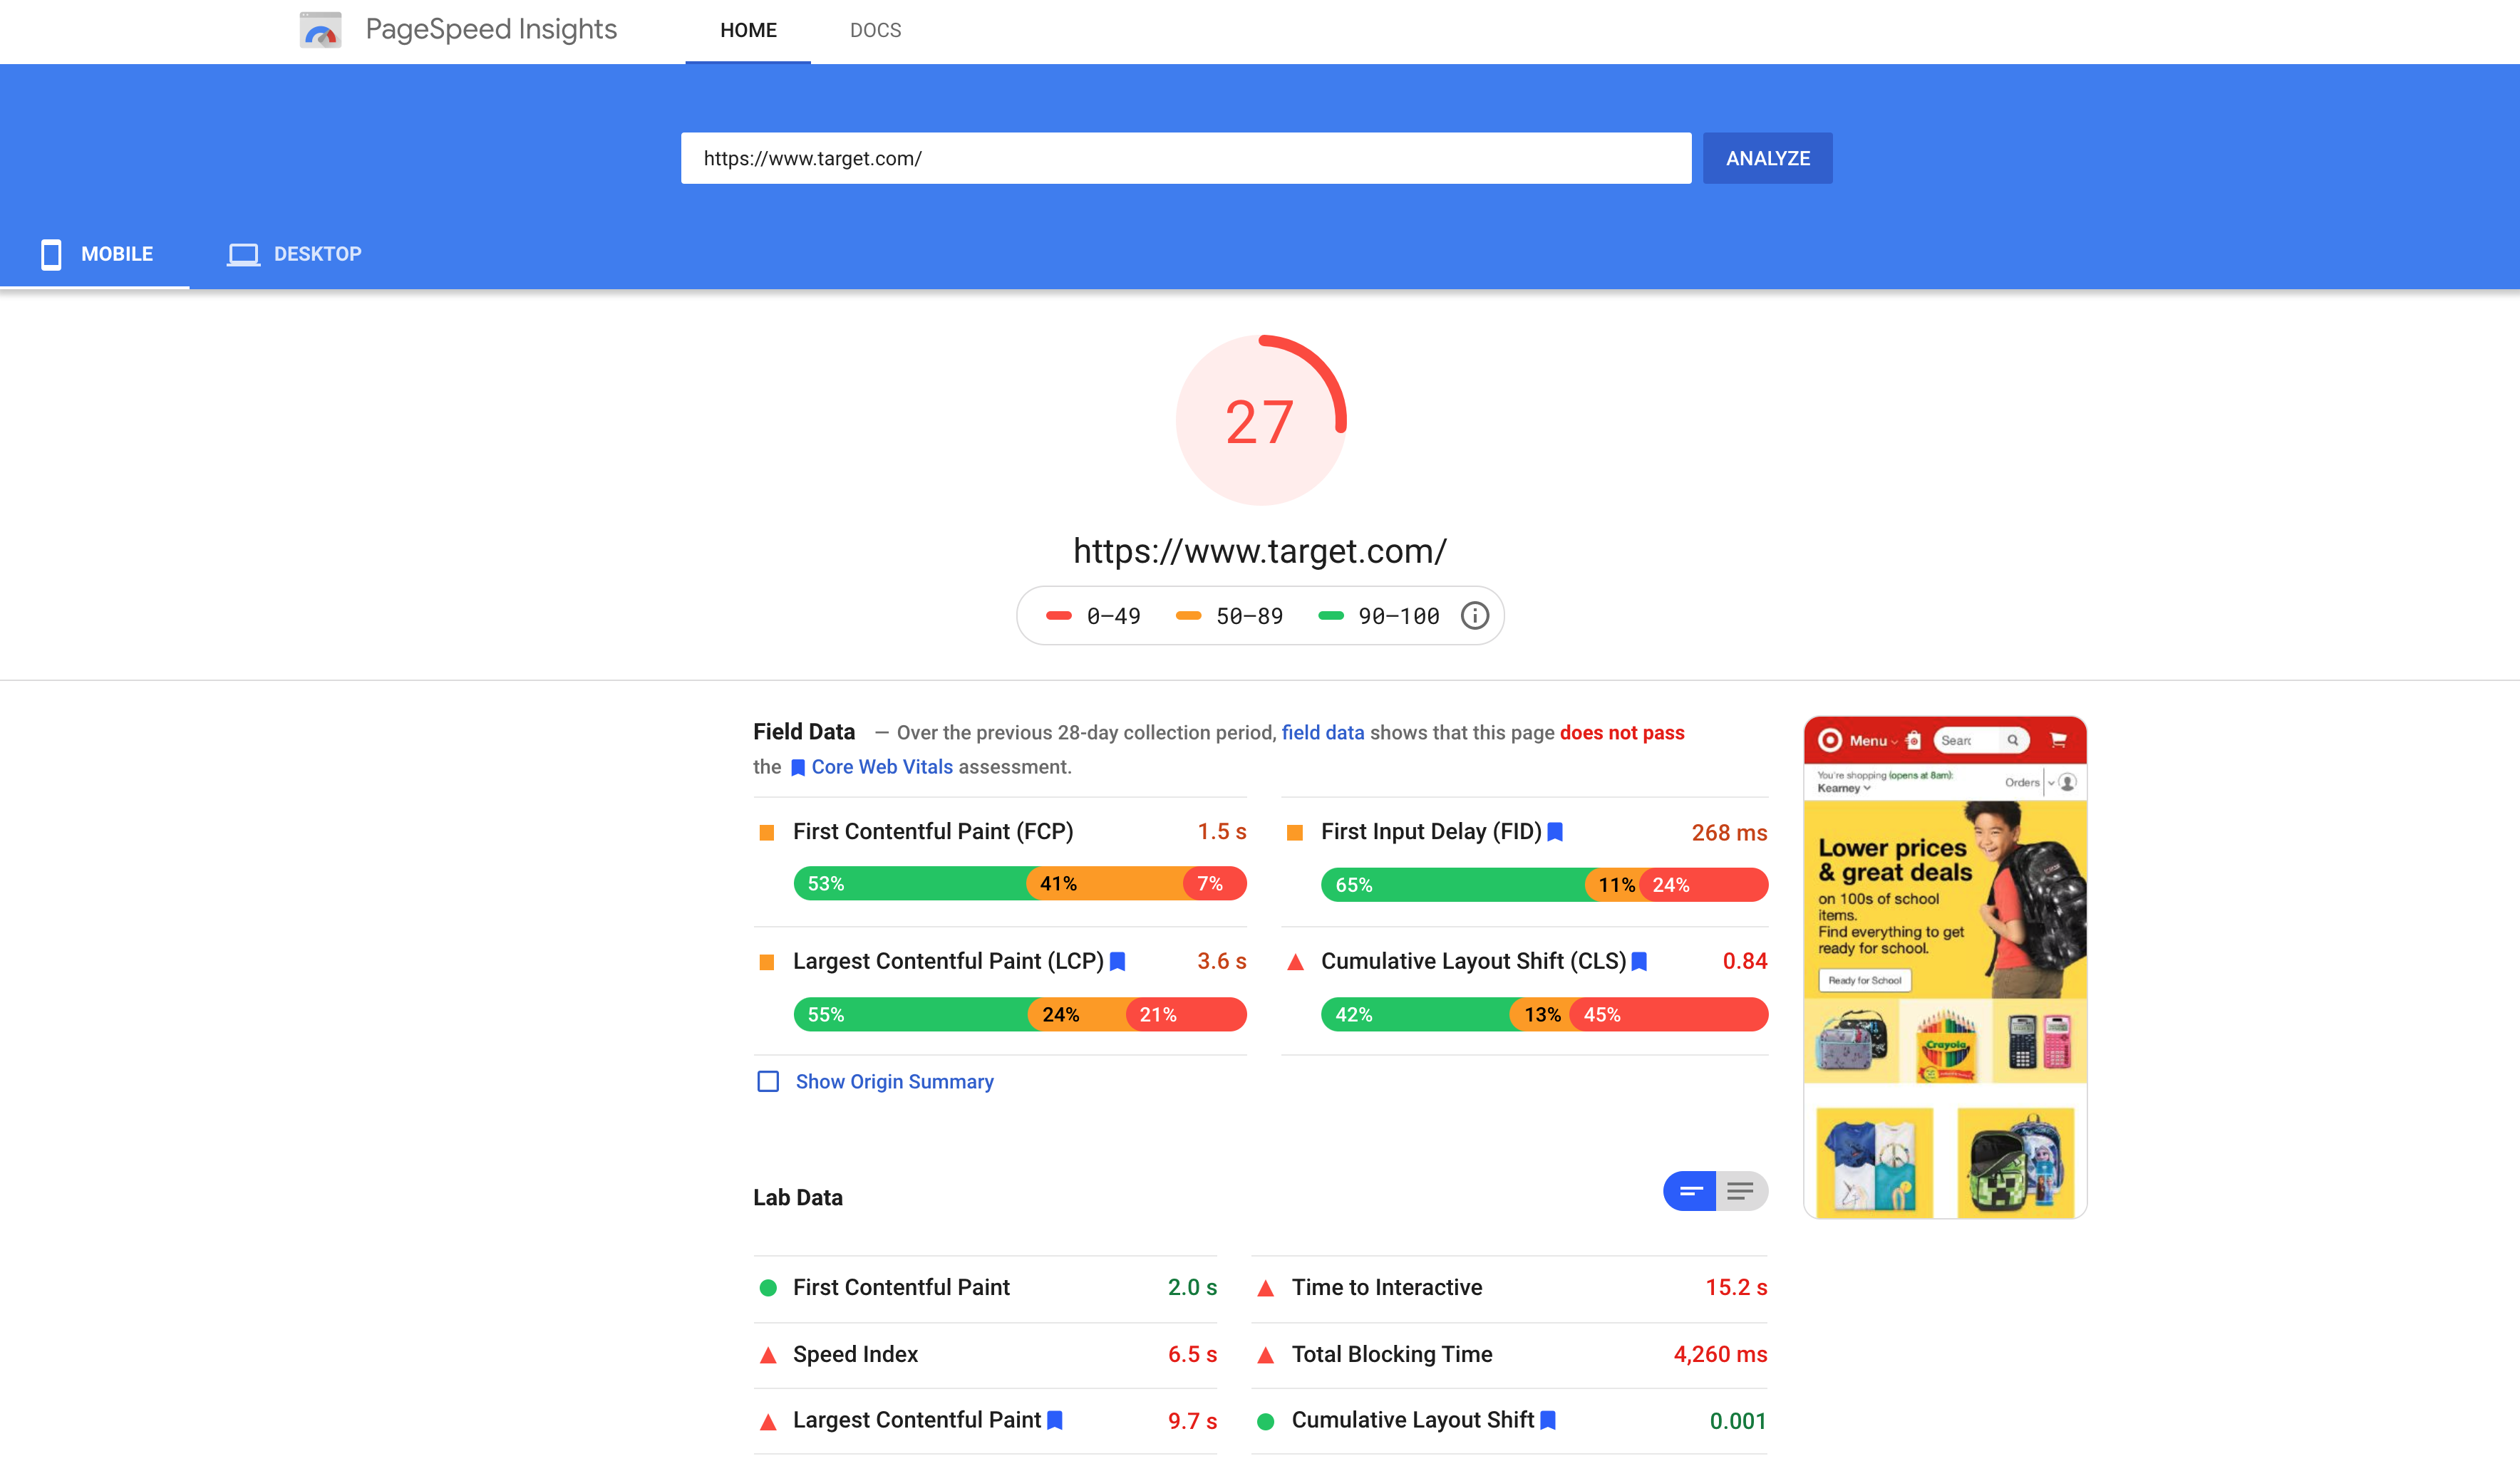This screenshot has width=2520, height=1466.
Task: Click the 4,260 ms blocking time value
Action: point(1720,1354)
